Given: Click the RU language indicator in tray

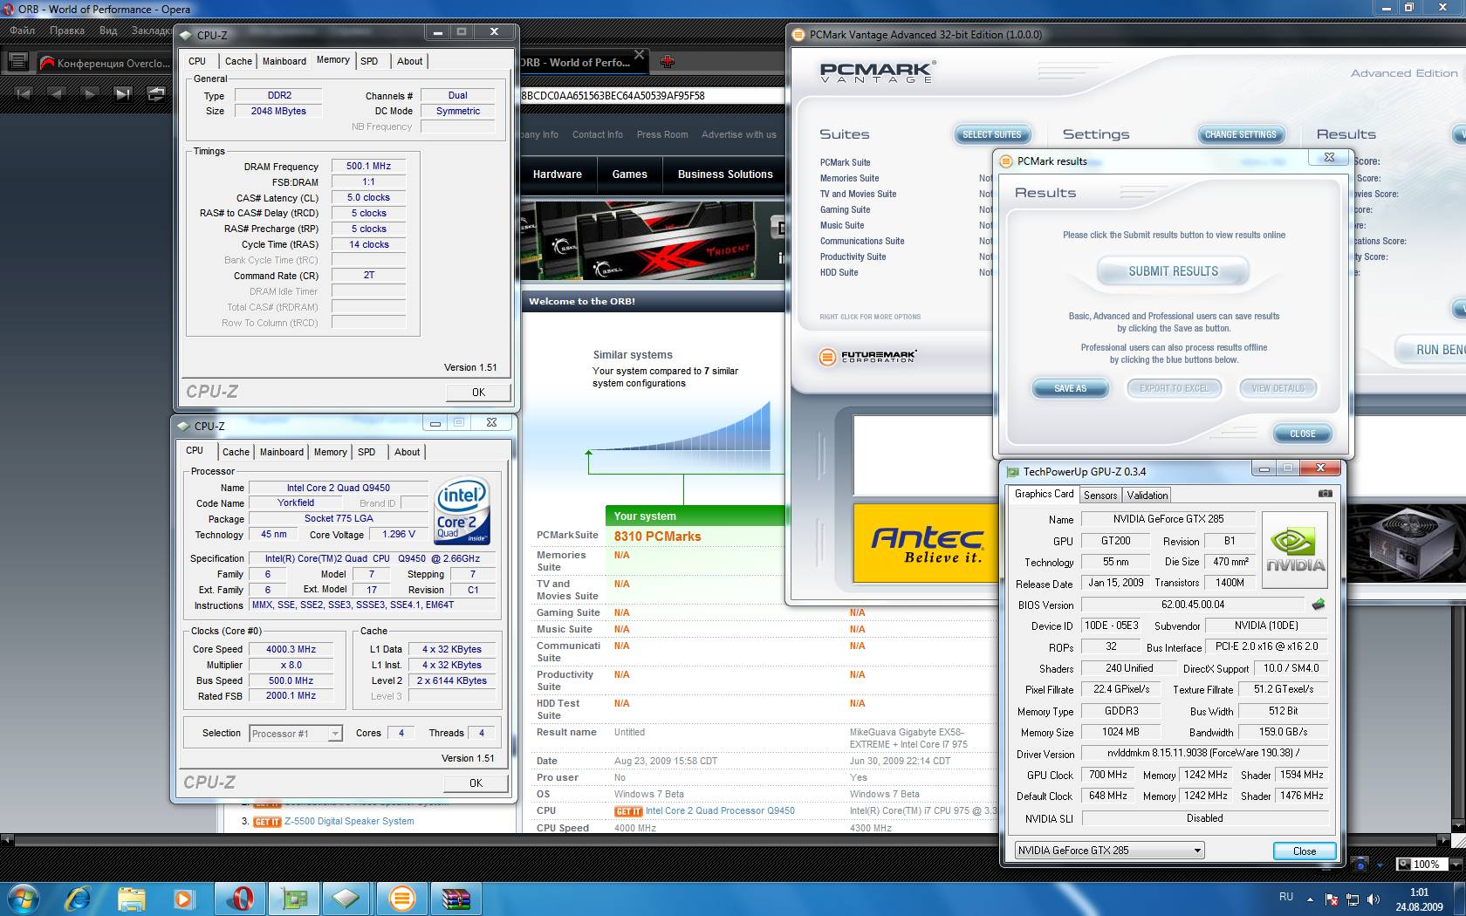Looking at the screenshot, I should 1285,897.
